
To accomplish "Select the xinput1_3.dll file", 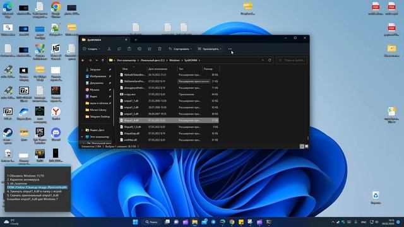I will (169, 113).
